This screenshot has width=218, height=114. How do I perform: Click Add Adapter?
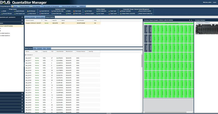[88, 11]
